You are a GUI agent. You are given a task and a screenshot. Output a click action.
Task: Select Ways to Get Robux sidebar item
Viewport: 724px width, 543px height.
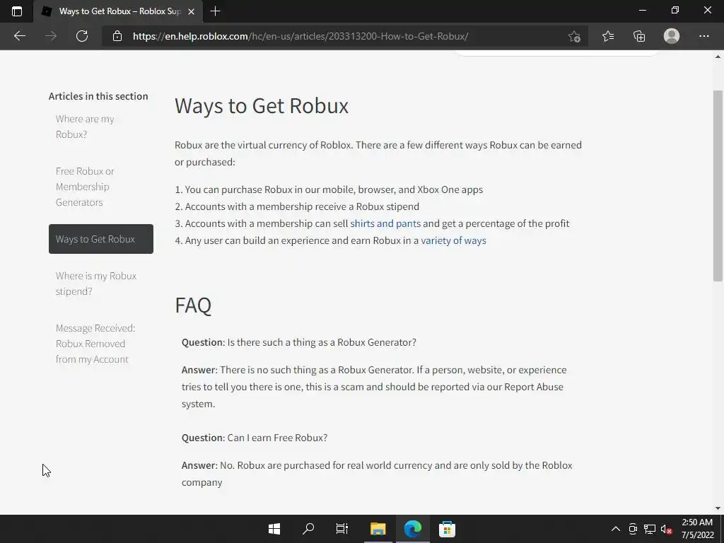(x=100, y=239)
